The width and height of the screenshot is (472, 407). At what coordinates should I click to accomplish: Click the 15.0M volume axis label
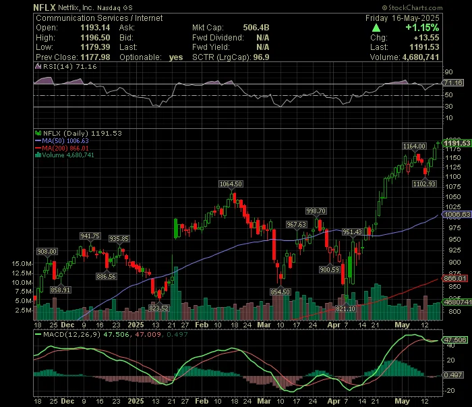(22, 264)
